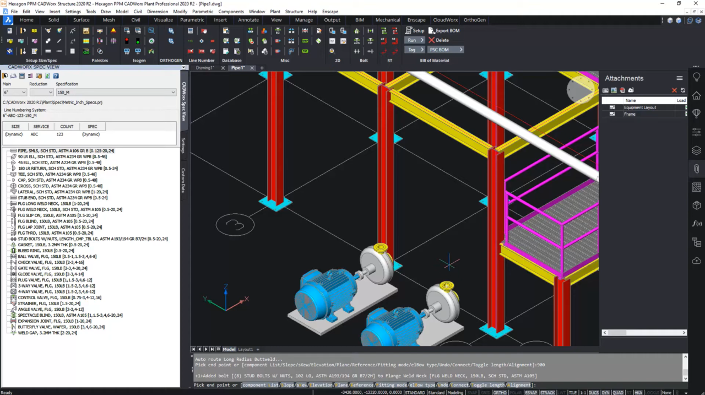Open the Enscape menu

[x=330, y=12]
